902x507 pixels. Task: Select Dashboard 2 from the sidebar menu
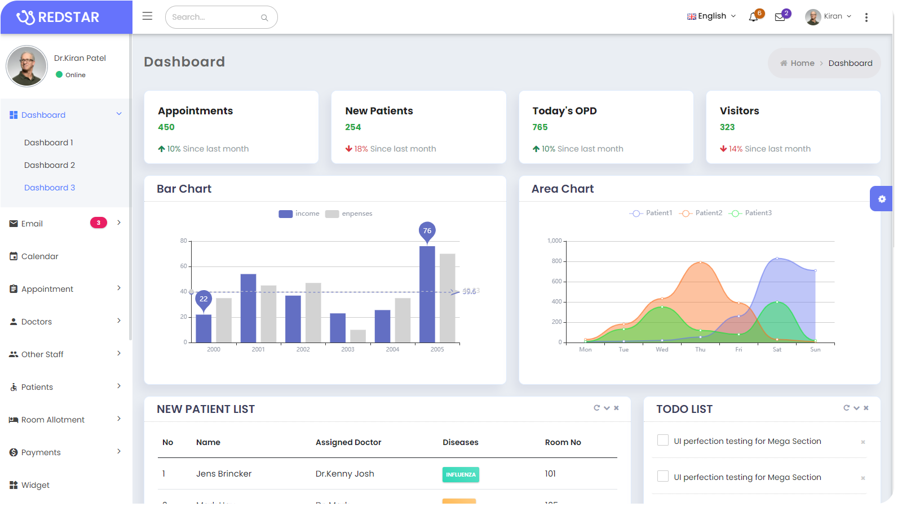(50, 164)
